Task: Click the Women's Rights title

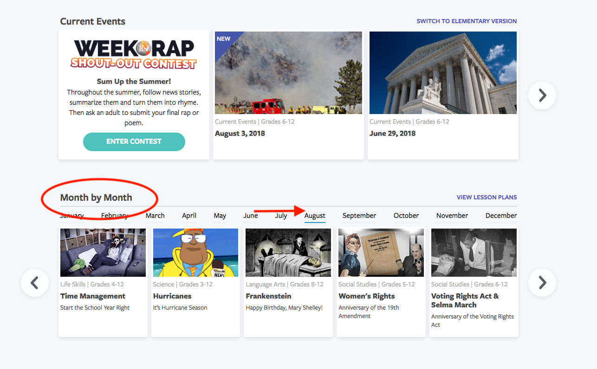Action: click(366, 296)
